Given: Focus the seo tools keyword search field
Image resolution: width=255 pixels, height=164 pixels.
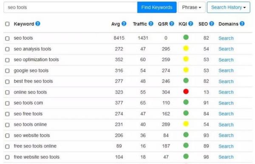Looking at the screenshot, I should 71,7.
